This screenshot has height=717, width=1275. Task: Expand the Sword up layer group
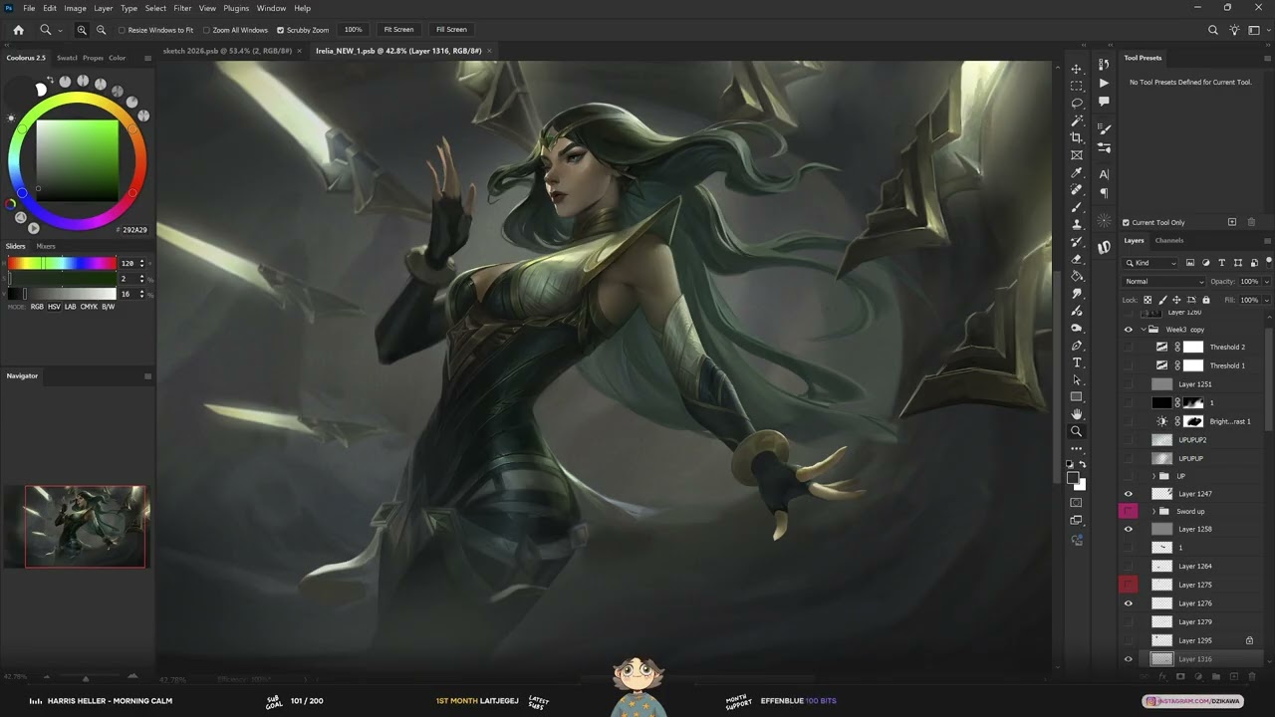pos(1153,512)
